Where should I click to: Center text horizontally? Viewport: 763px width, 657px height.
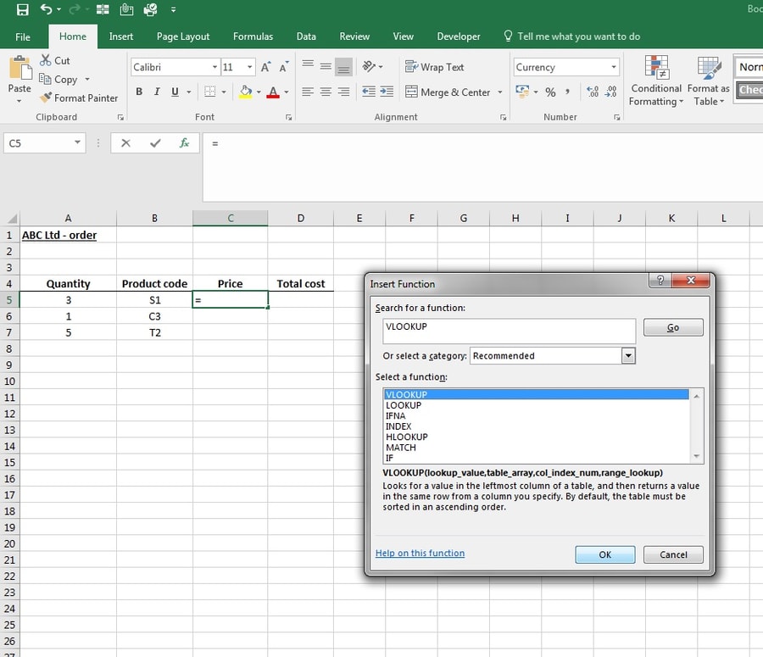tap(326, 92)
